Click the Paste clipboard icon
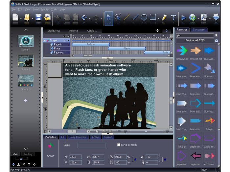The height and width of the screenshot is (172, 230). coord(75,17)
